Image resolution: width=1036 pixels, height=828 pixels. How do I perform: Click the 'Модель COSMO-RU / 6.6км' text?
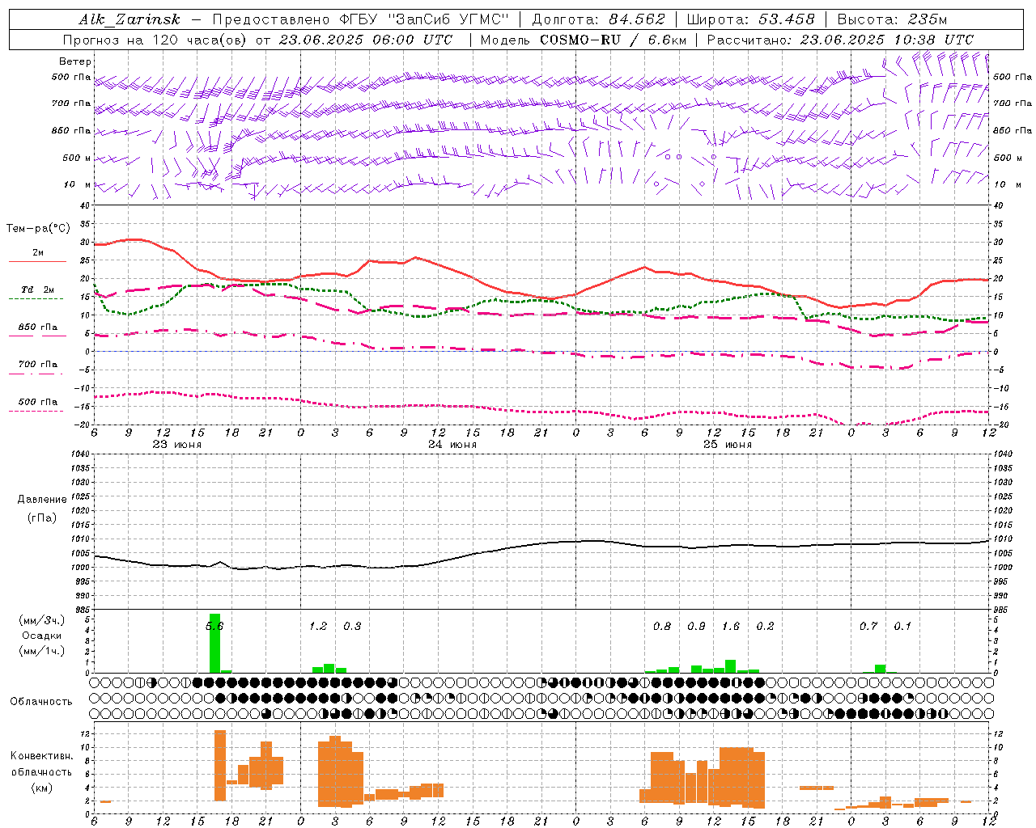[582, 40]
